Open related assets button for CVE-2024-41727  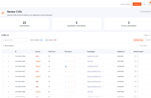(136, 71)
